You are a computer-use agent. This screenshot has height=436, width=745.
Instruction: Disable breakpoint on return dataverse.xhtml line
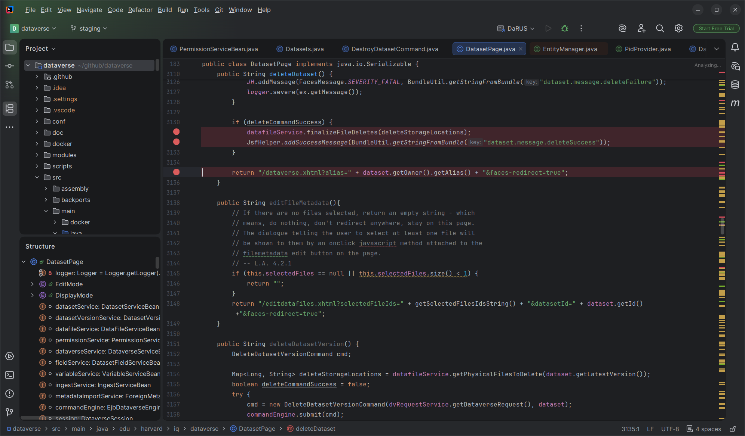pos(177,172)
